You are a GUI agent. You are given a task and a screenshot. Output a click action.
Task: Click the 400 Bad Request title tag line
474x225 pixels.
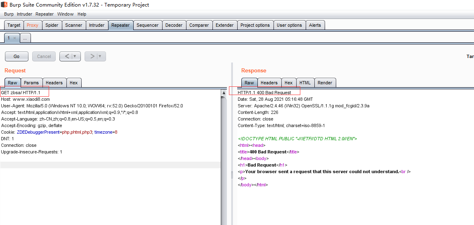pyautogui.click(x=269, y=152)
